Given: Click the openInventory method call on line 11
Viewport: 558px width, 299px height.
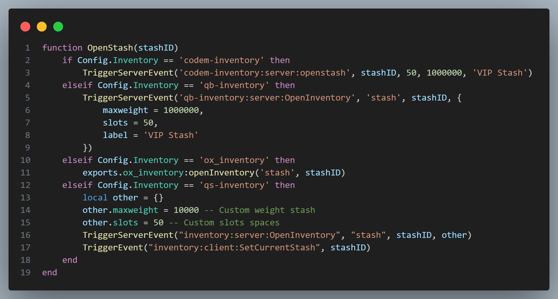Looking at the screenshot, I should [x=221, y=173].
